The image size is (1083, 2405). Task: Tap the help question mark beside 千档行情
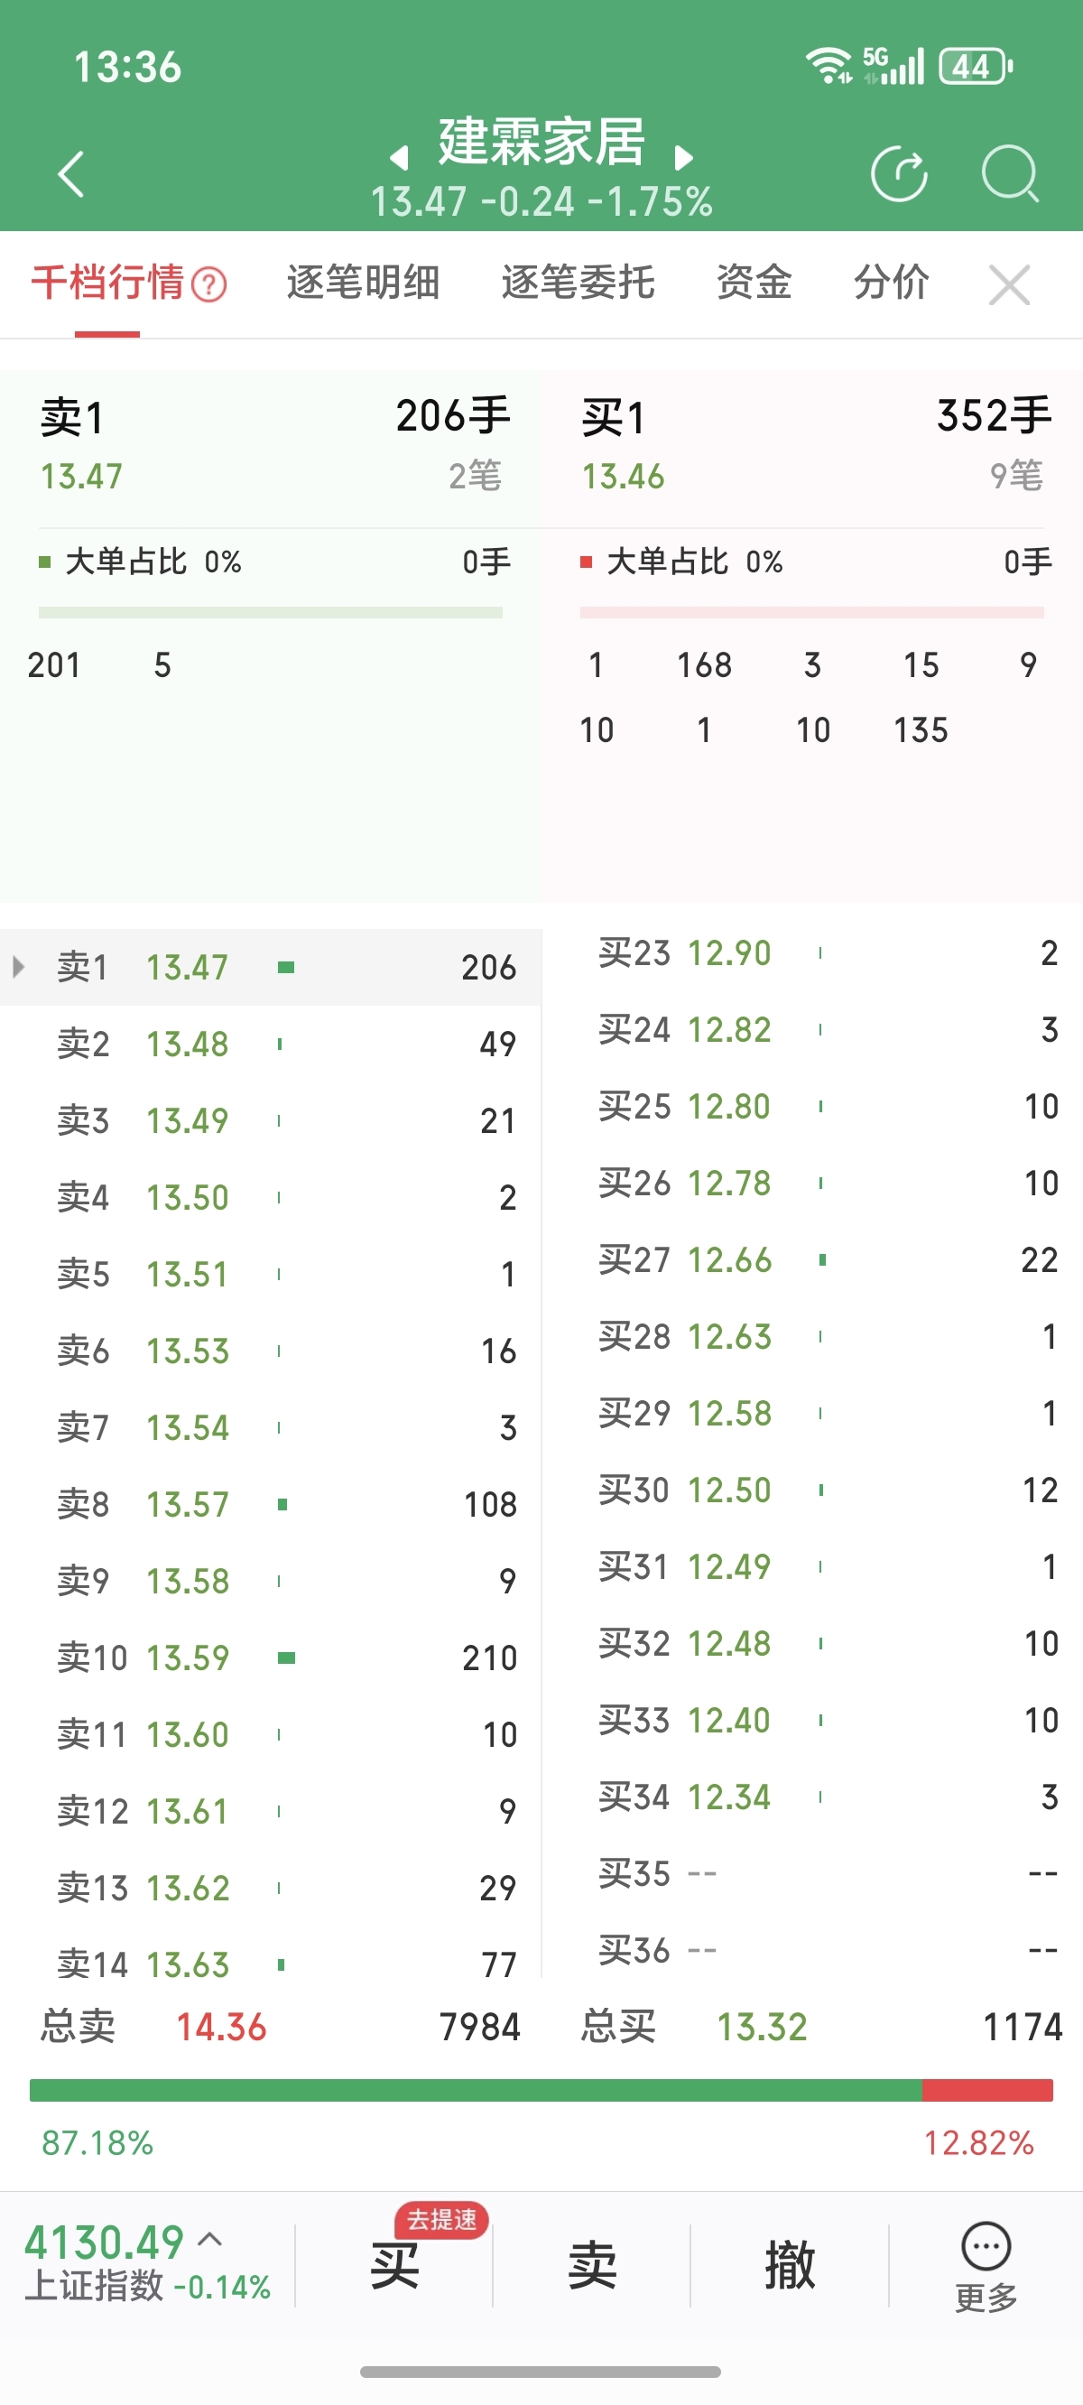(209, 284)
